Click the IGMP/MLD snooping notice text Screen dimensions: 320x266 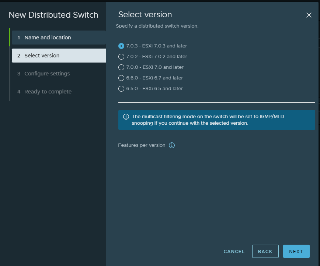(208, 120)
